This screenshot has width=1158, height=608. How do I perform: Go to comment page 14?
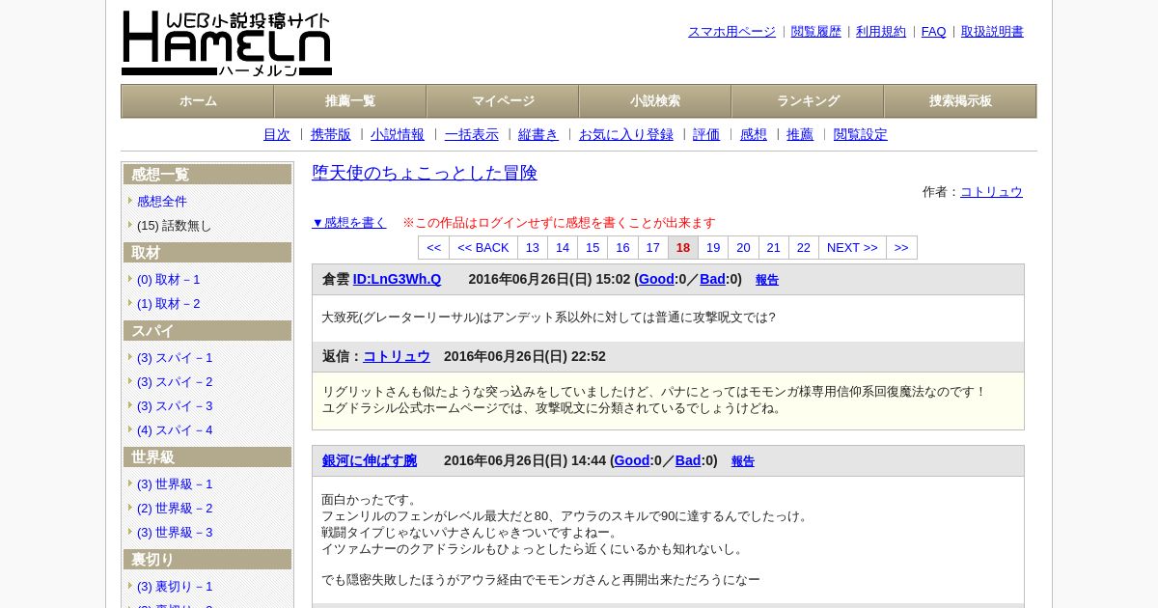tap(563, 248)
